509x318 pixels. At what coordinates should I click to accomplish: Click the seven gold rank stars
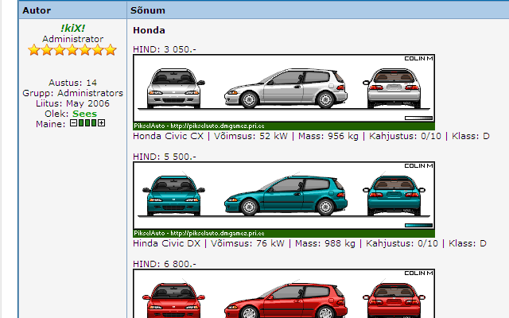pyautogui.click(x=72, y=50)
